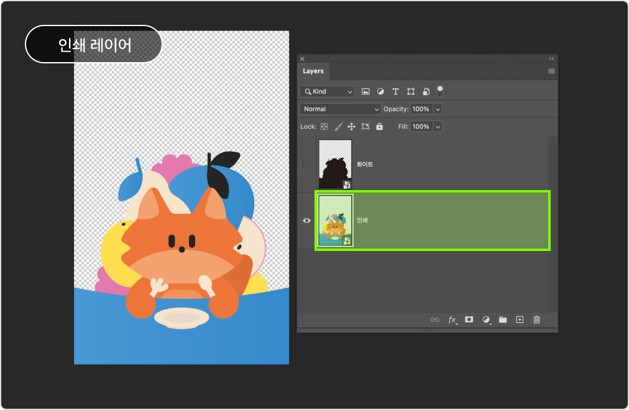Add a layer style with fx button
The width and height of the screenshot is (629, 410).
click(452, 319)
